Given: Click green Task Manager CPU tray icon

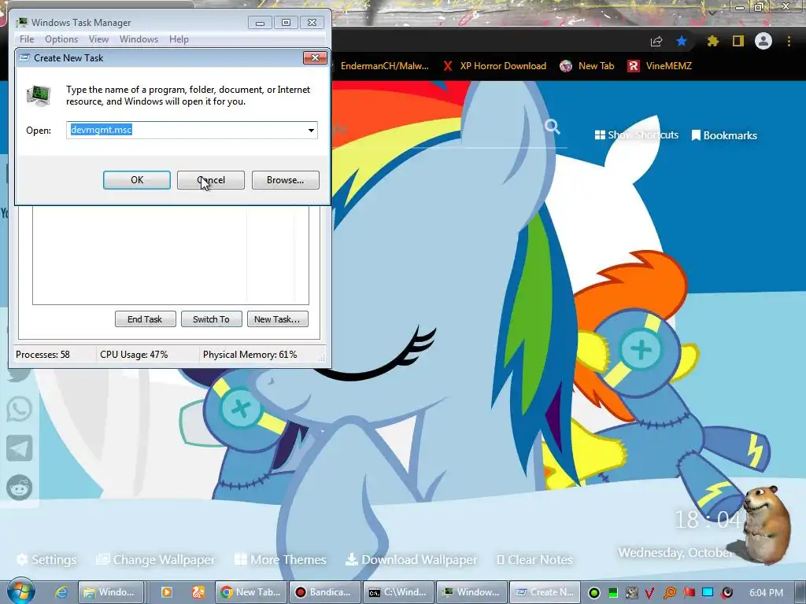Looking at the screenshot, I should point(612,593).
